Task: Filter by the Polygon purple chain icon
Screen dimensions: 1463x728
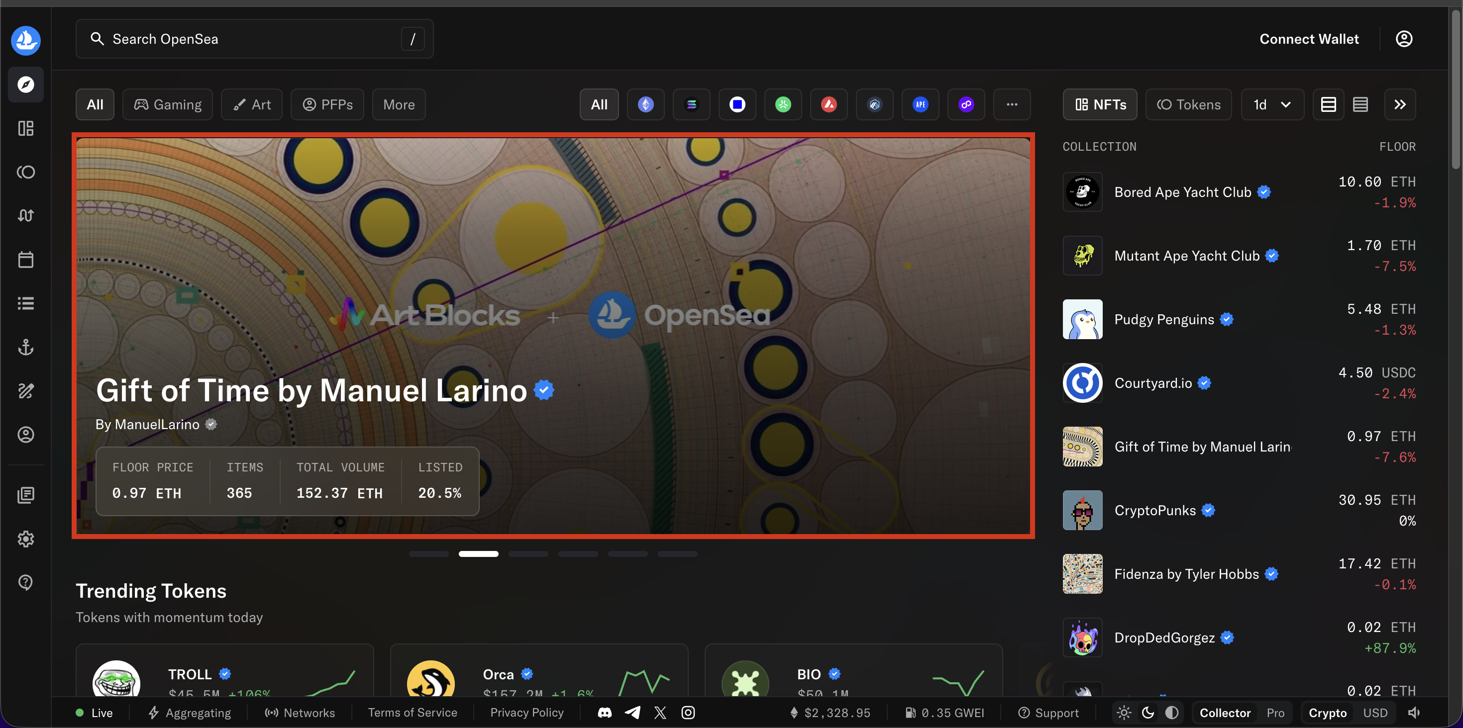Action: [966, 104]
